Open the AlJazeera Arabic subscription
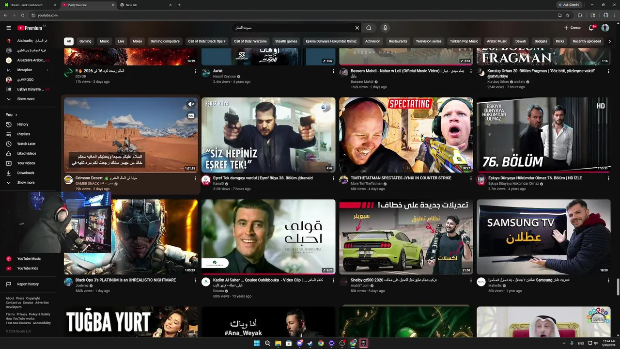 pyautogui.click(x=29, y=60)
